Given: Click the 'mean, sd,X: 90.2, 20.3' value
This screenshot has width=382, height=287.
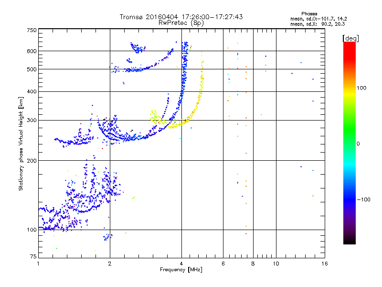Looking at the screenshot, I should pos(318,24).
